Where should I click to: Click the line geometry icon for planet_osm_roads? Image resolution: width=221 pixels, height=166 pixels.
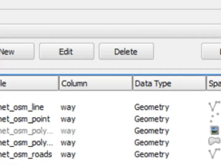click(214, 153)
